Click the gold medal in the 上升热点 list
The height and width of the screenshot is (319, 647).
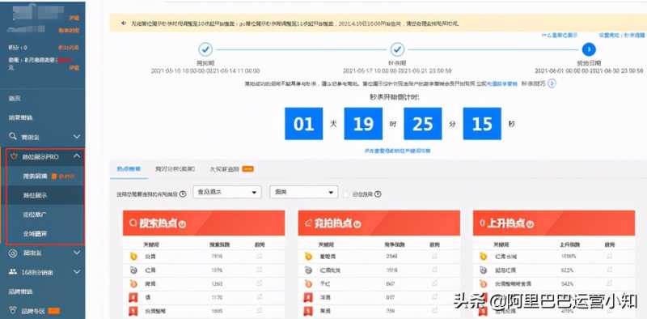point(483,257)
